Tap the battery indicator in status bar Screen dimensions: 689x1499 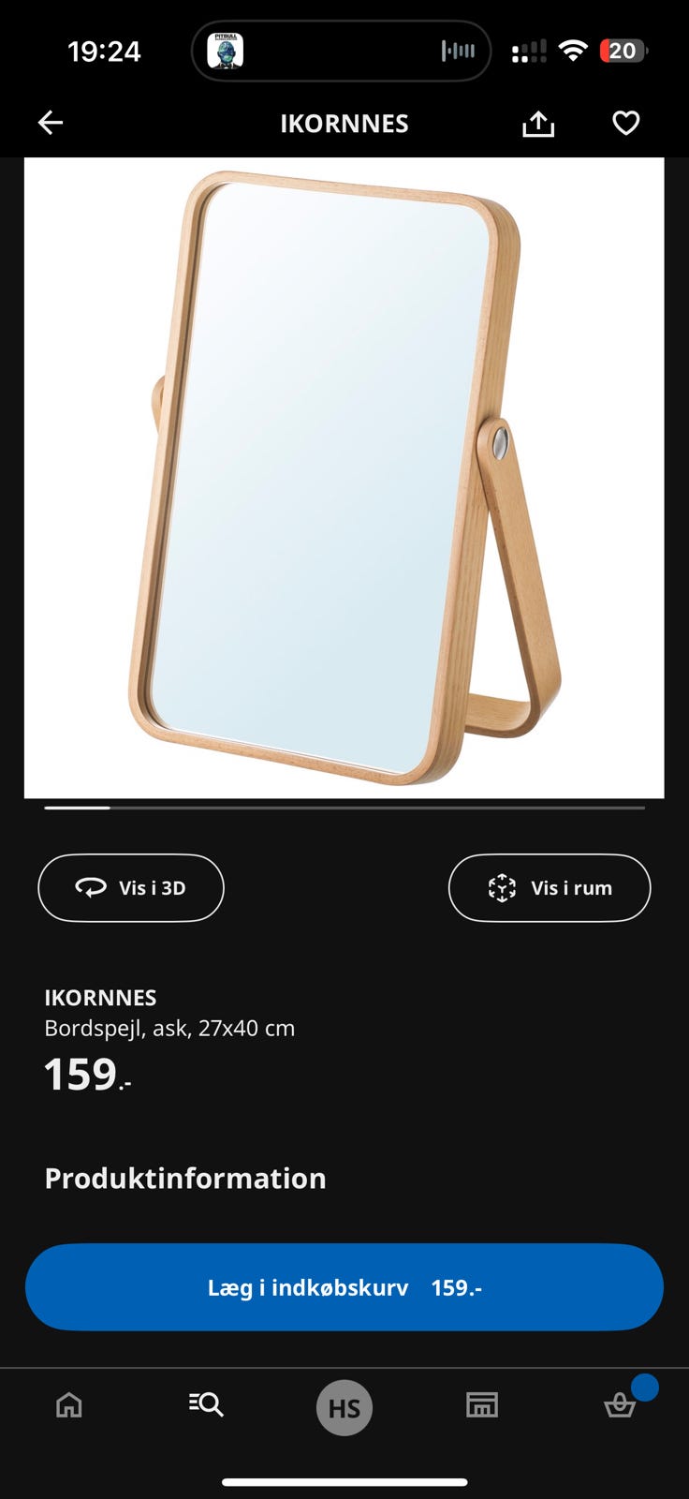pos(623,51)
